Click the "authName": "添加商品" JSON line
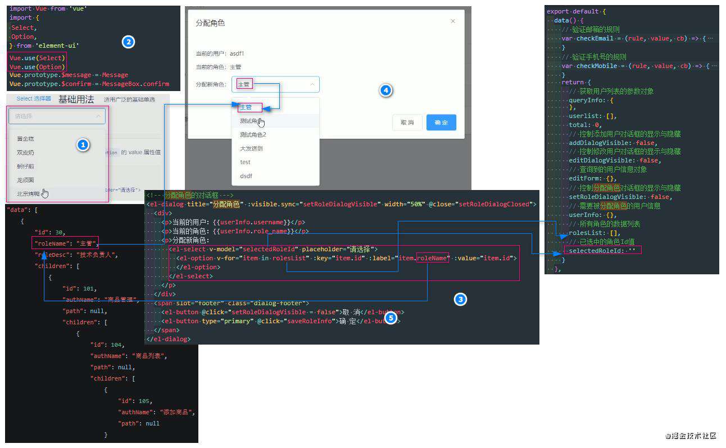726x448 pixels. [156, 412]
